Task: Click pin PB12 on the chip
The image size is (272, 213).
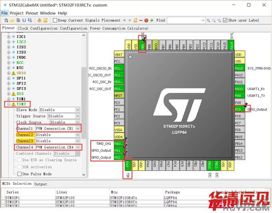Action: pos(239,157)
